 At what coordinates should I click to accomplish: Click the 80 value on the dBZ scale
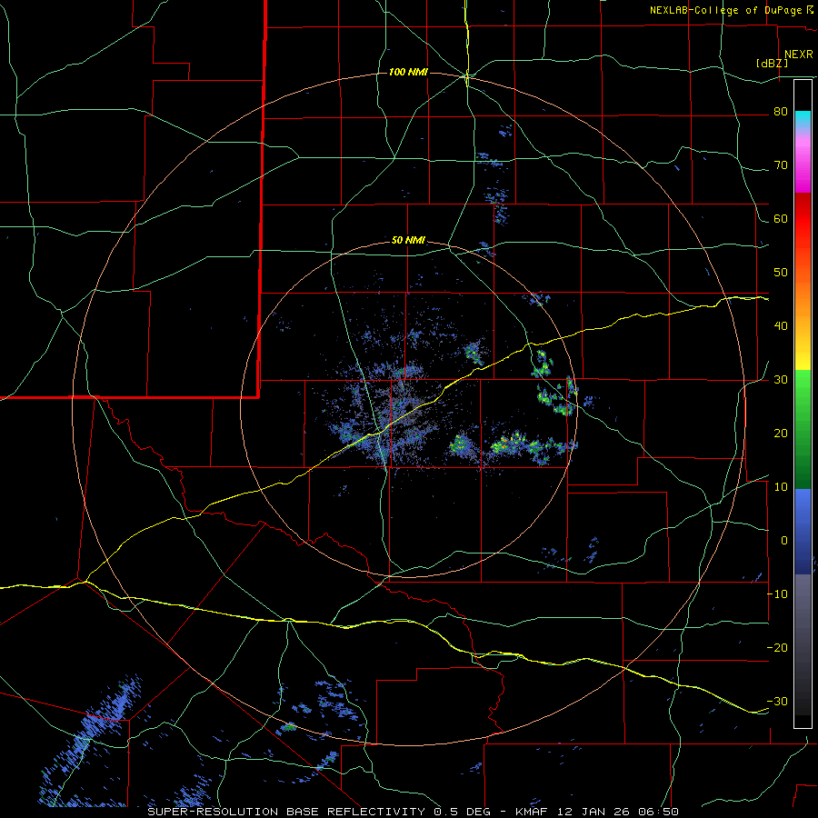[781, 112]
